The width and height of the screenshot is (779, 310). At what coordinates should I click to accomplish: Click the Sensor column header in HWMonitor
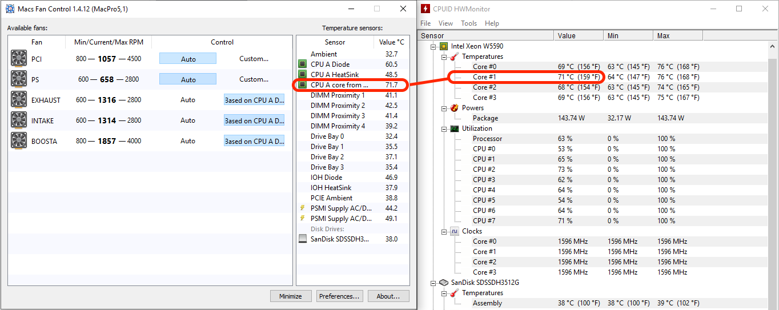click(486, 35)
